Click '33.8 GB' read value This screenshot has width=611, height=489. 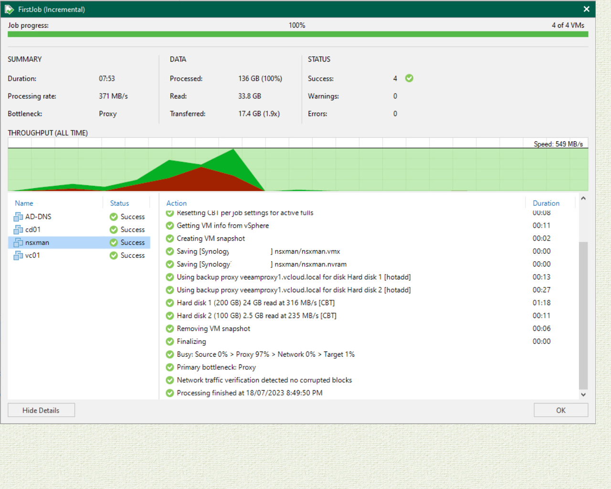click(250, 96)
